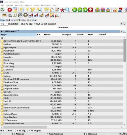Open the Kijelölés menu
Screen dimensions: 127x135
[9, 5]
